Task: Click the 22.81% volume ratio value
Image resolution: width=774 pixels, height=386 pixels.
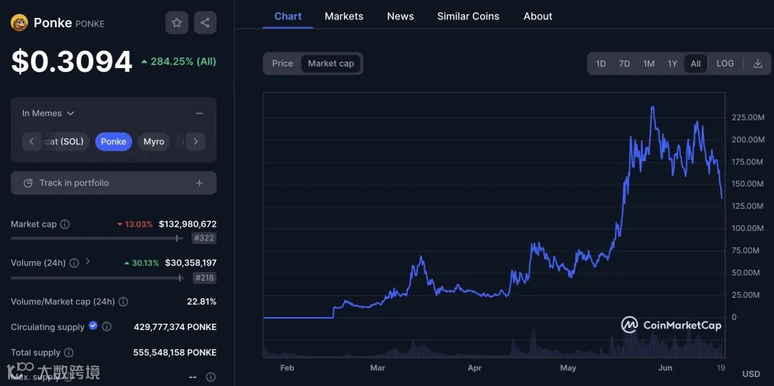Action: (201, 301)
